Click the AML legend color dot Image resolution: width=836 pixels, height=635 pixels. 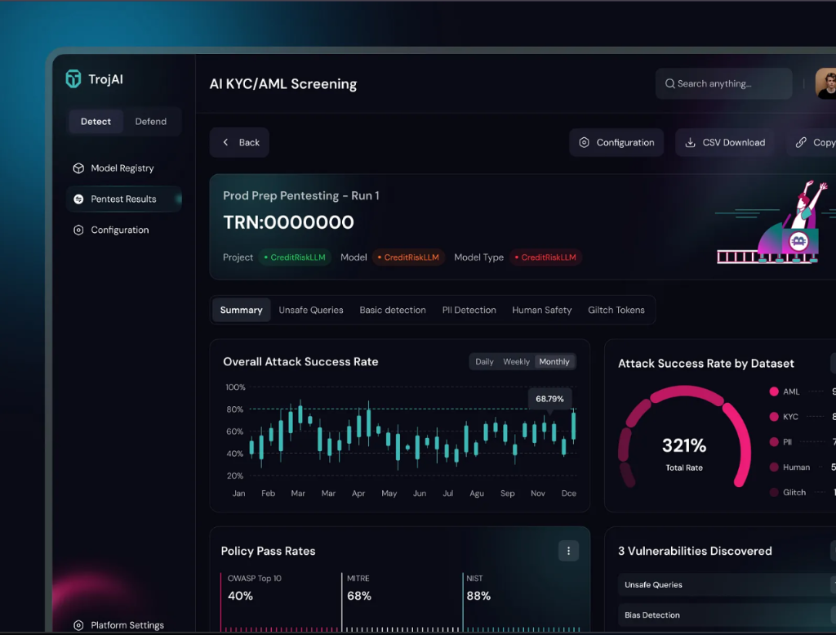click(774, 391)
